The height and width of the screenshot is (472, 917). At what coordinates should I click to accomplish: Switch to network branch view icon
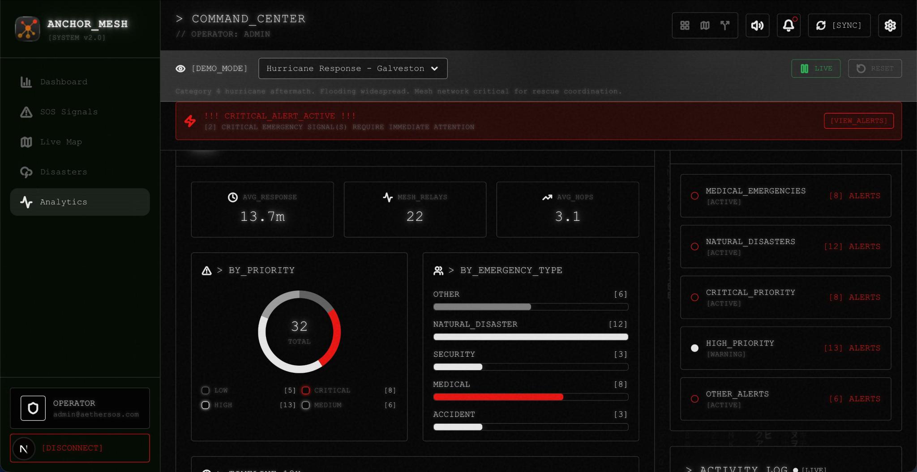[x=725, y=25]
